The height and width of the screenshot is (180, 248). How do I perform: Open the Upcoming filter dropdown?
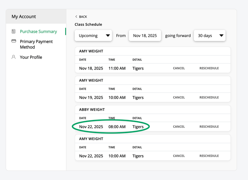(x=93, y=36)
